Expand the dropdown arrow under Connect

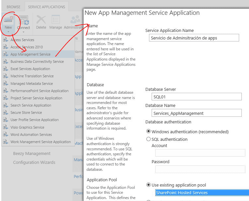23,32
